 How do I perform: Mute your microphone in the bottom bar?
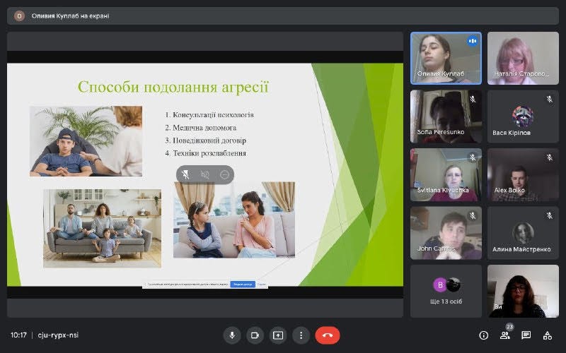232,335
